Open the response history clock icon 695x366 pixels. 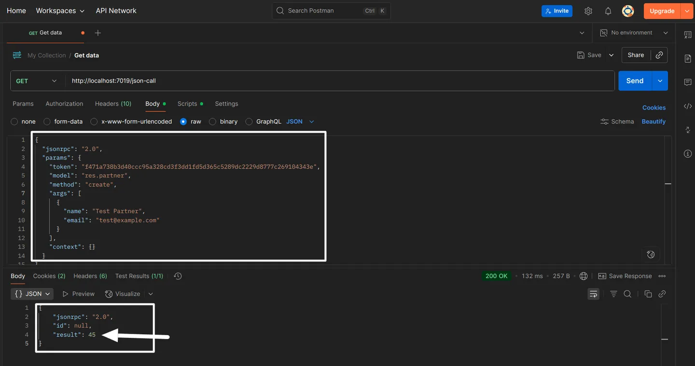coord(178,276)
